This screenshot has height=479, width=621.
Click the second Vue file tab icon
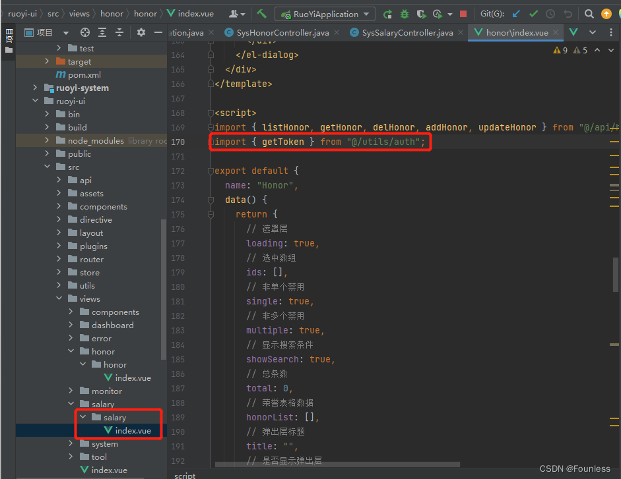(573, 32)
